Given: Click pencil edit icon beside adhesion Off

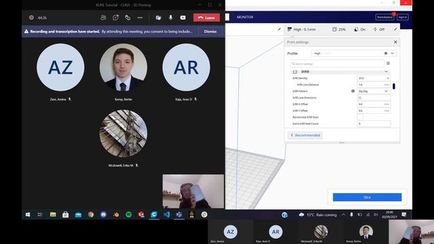Looking at the screenshot, I should (395, 29).
